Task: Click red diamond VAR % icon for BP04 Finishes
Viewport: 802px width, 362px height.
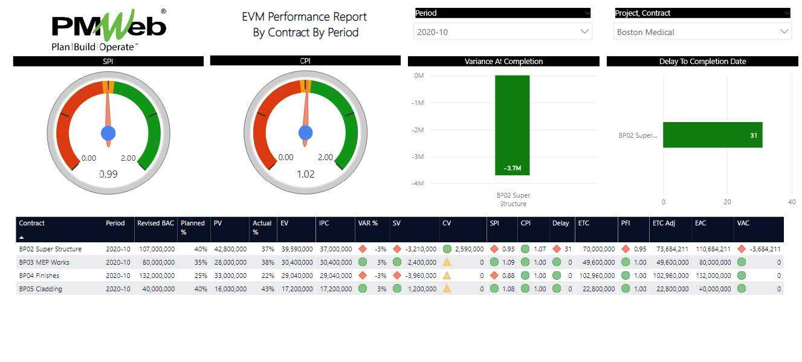Action: pos(363,275)
